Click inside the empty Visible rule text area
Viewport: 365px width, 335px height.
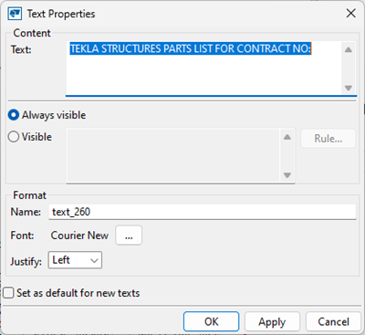click(172, 156)
